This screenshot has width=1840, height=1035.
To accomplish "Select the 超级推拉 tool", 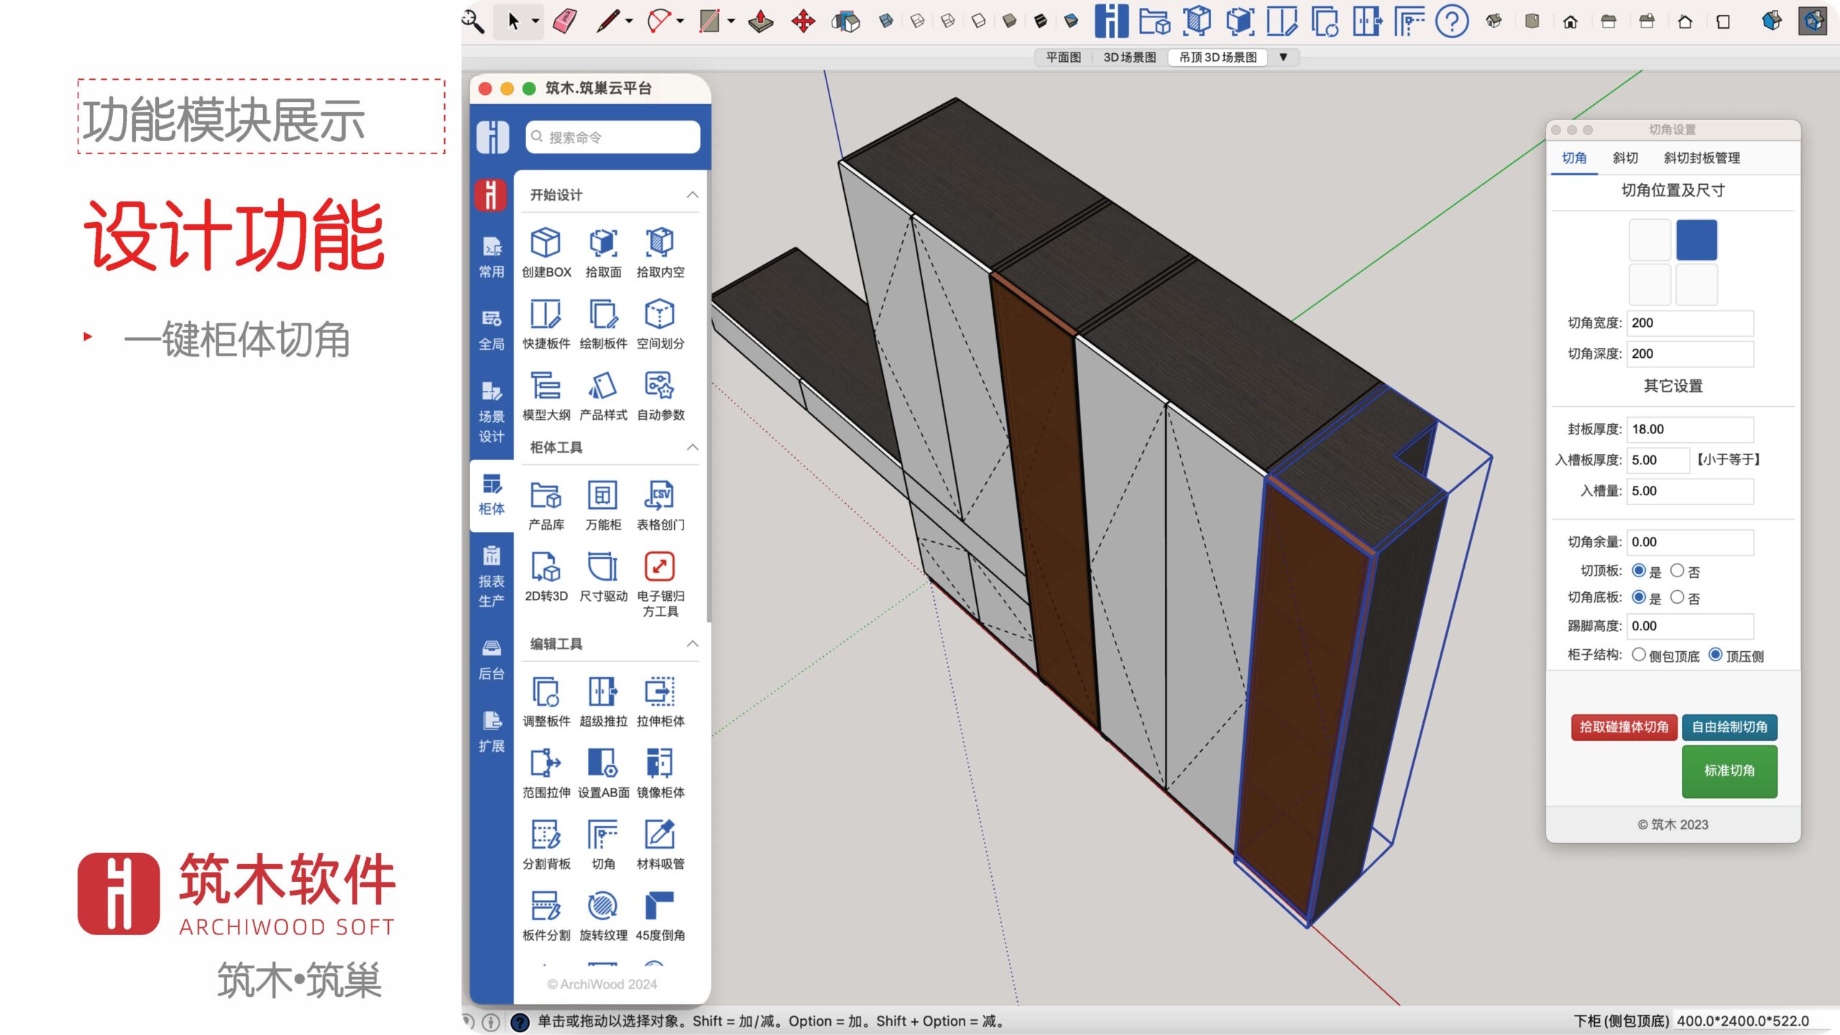I will coord(602,692).
